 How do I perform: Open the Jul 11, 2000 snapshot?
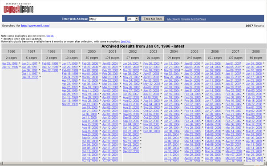click(x=89, y=118)
